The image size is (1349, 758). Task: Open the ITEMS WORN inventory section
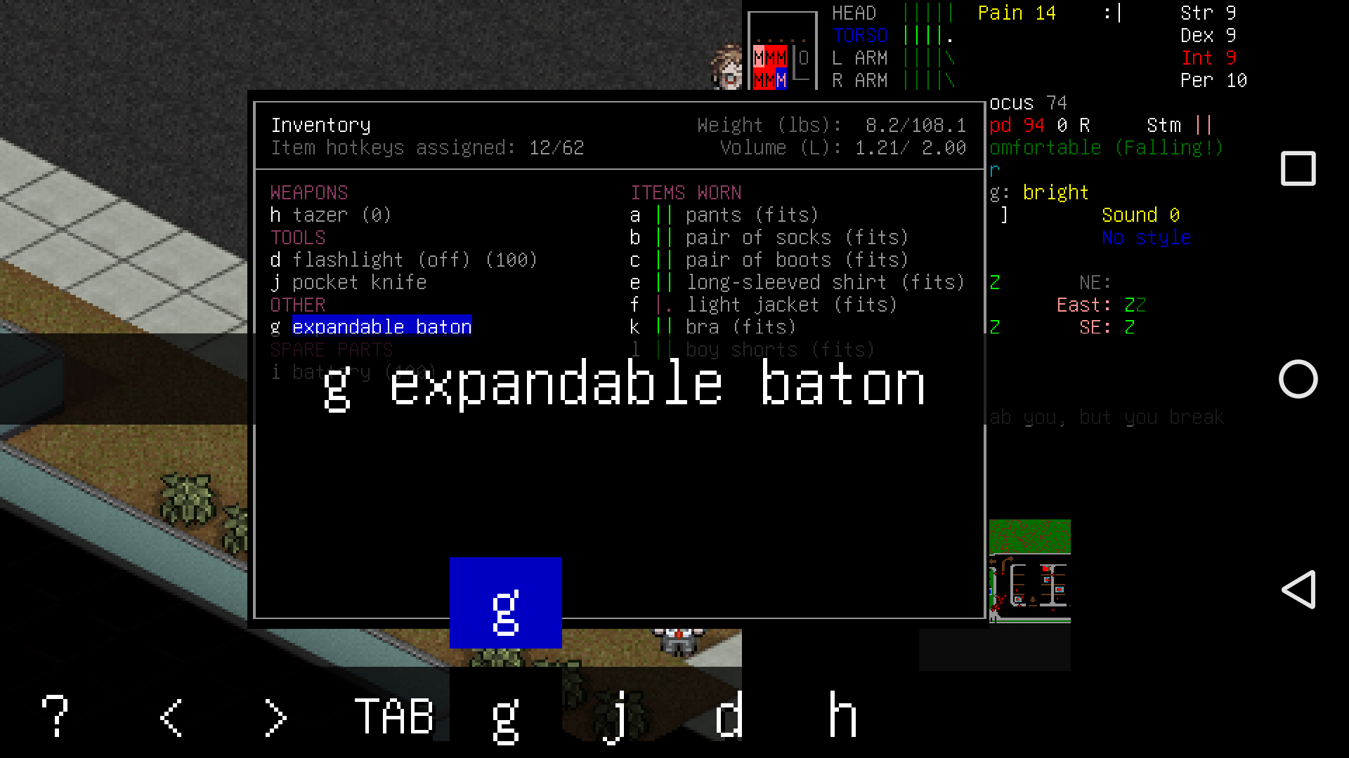coord(686,192)
